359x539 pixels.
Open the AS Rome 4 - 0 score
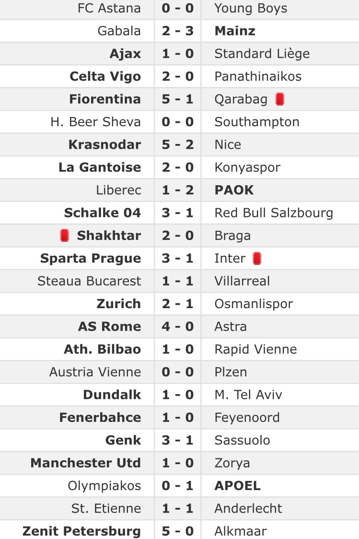(x=178, y=326)
